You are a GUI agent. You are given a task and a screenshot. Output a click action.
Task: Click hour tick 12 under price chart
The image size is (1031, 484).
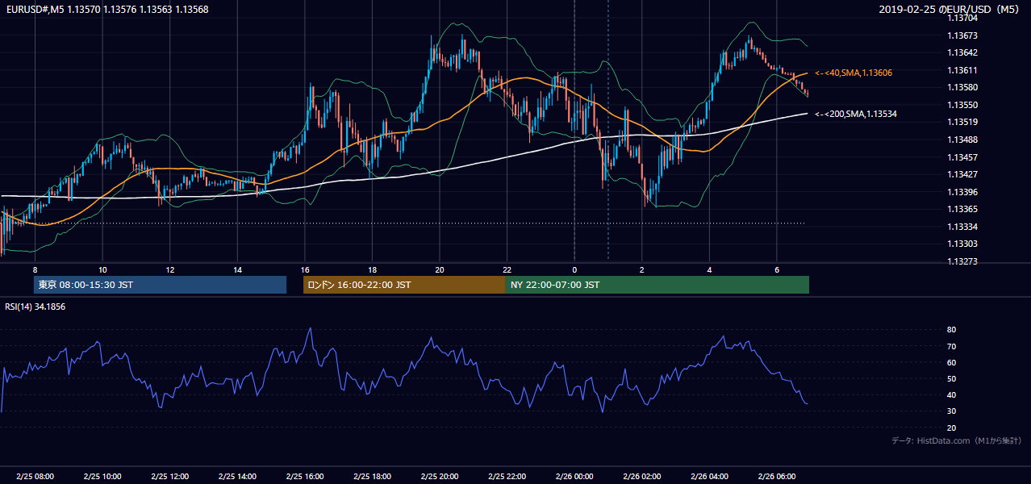[x=170, y=269]
